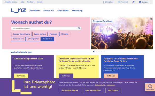
Task: Open the Kontakt link
Action: pyautogui.click(x=40, y=2)
